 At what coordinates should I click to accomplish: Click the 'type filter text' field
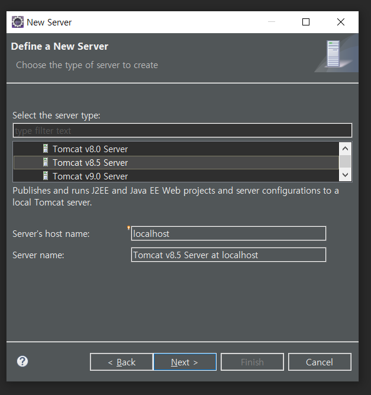click(182, 130)
